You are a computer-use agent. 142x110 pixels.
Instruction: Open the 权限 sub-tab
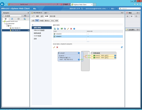coord(57,21)
